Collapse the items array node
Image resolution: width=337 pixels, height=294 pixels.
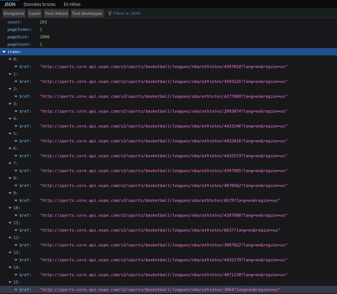click(4, 52)
